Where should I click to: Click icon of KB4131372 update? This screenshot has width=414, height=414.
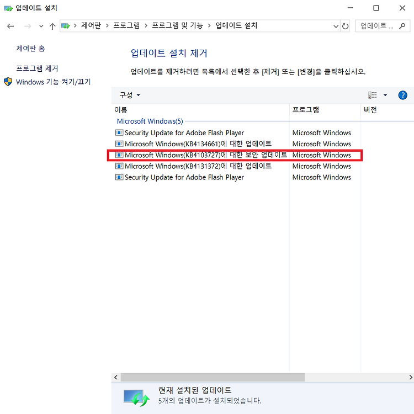[x=119, y=166]
